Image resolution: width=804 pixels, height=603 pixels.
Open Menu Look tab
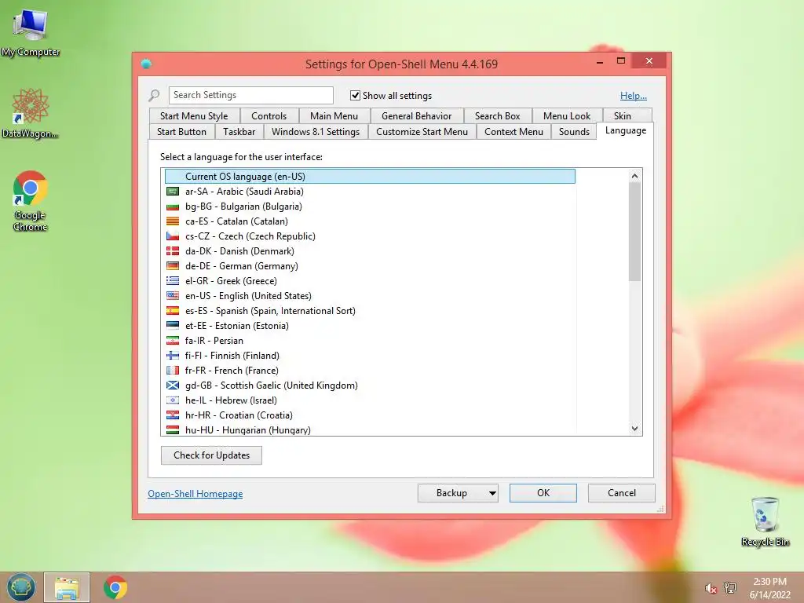tap(567, 116)
